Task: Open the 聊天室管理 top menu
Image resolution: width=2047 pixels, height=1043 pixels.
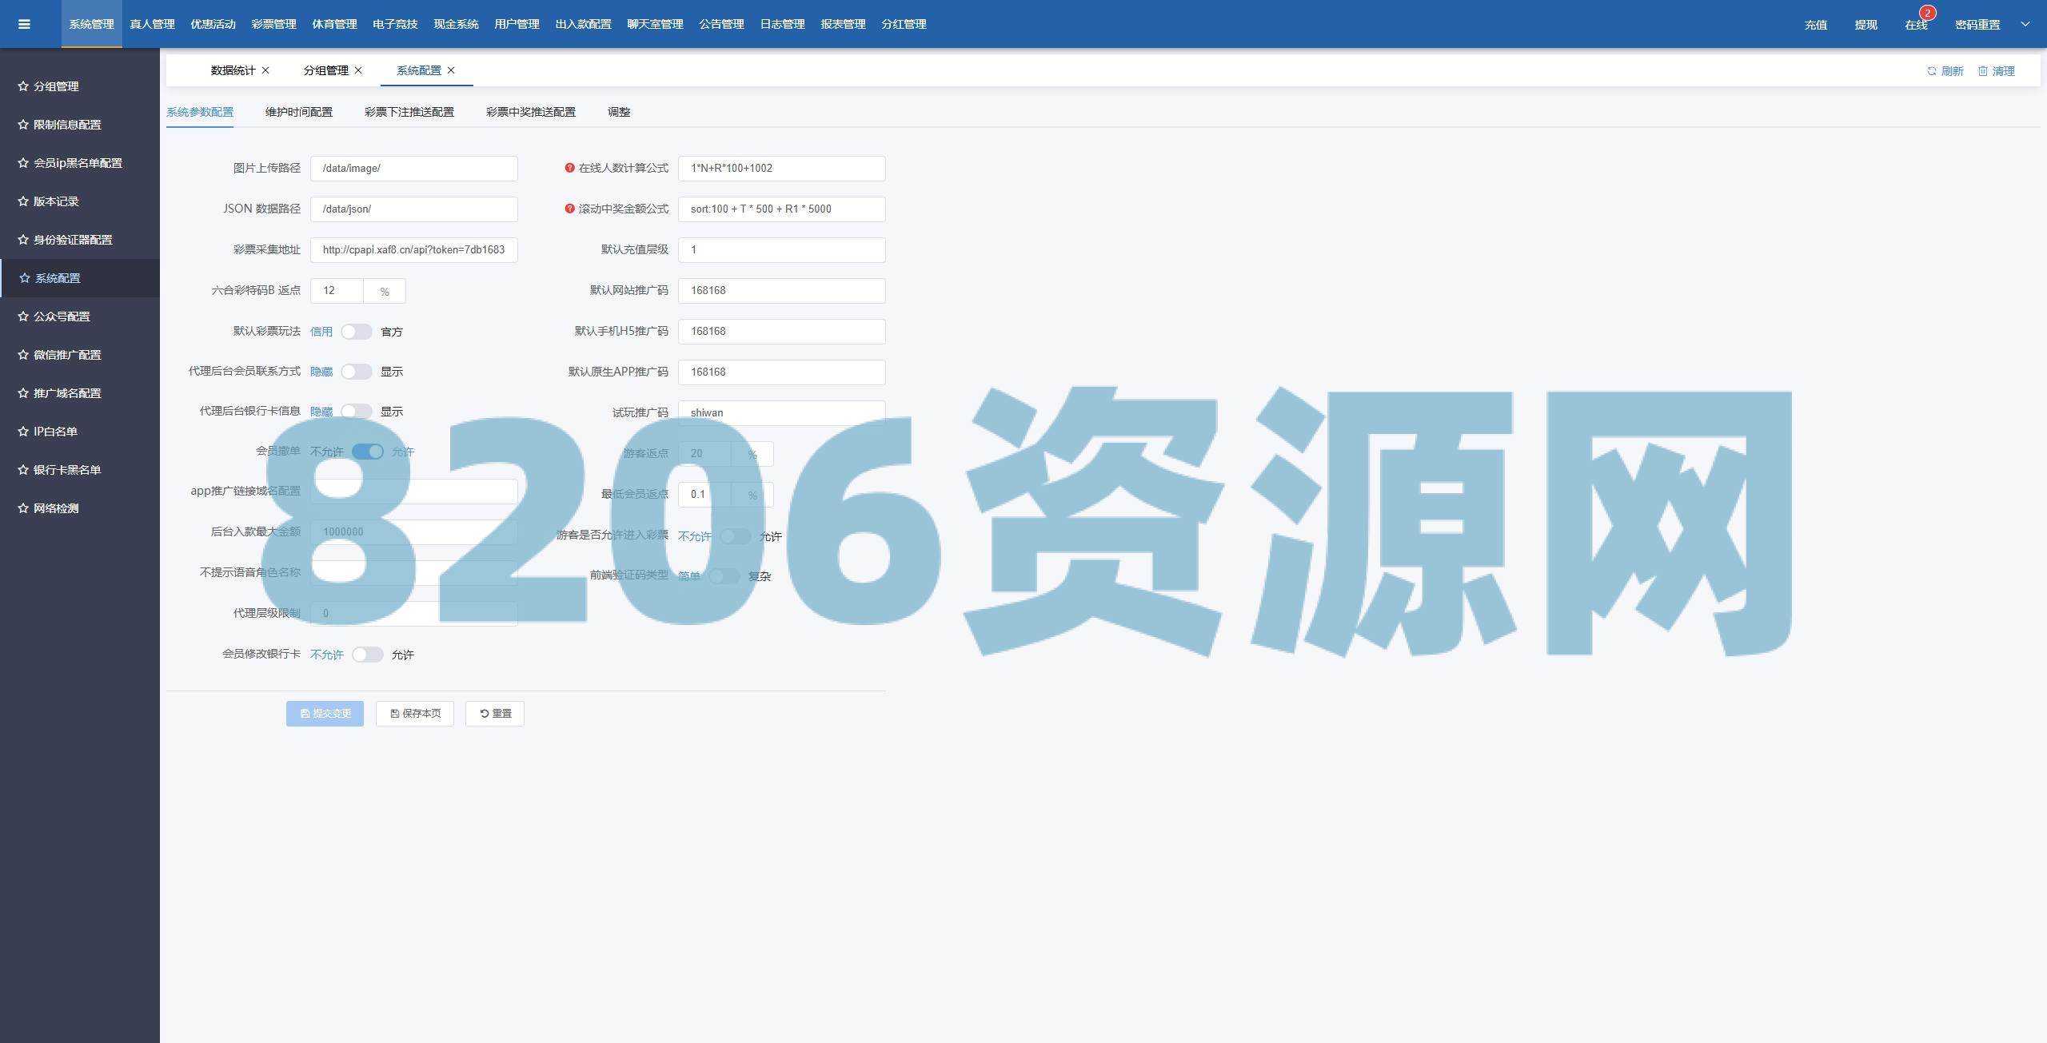Action: (x=655, y=24)
